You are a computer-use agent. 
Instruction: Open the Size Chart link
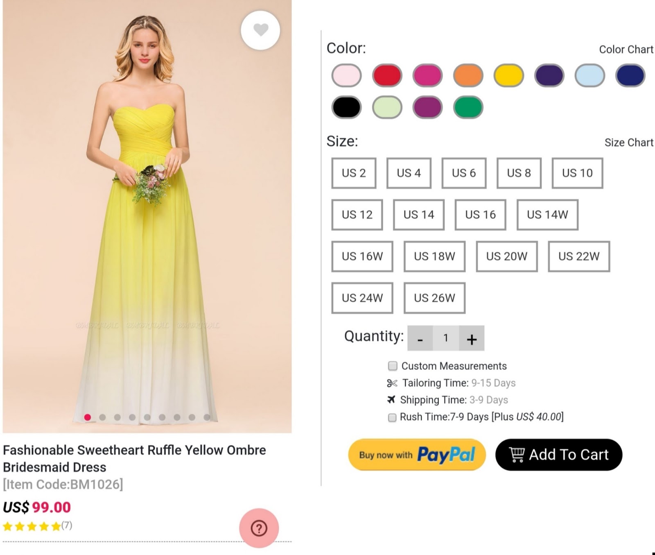[x=629, y=143]
